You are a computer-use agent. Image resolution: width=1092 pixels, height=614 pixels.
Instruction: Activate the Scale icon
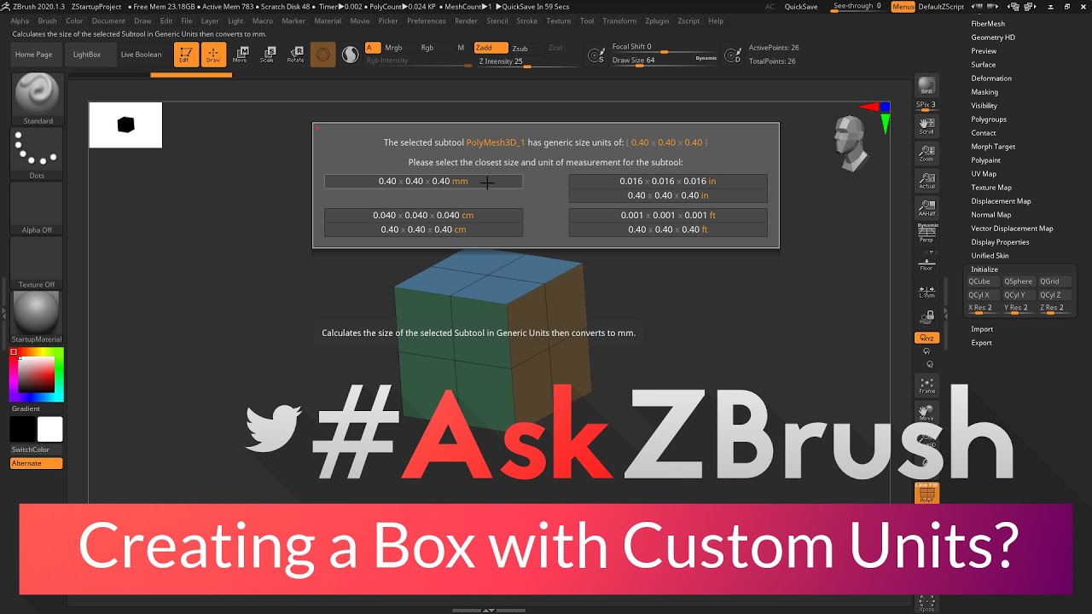[x=268, y=55]
